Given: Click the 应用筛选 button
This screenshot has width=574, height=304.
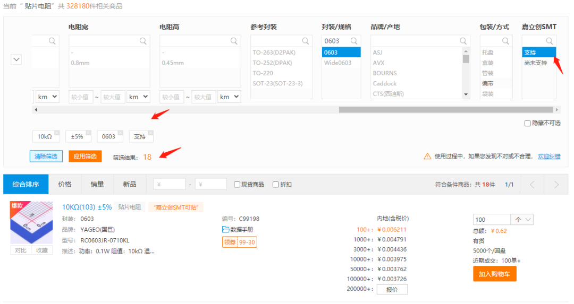Looking at the screenshot, I should (85, 157).
